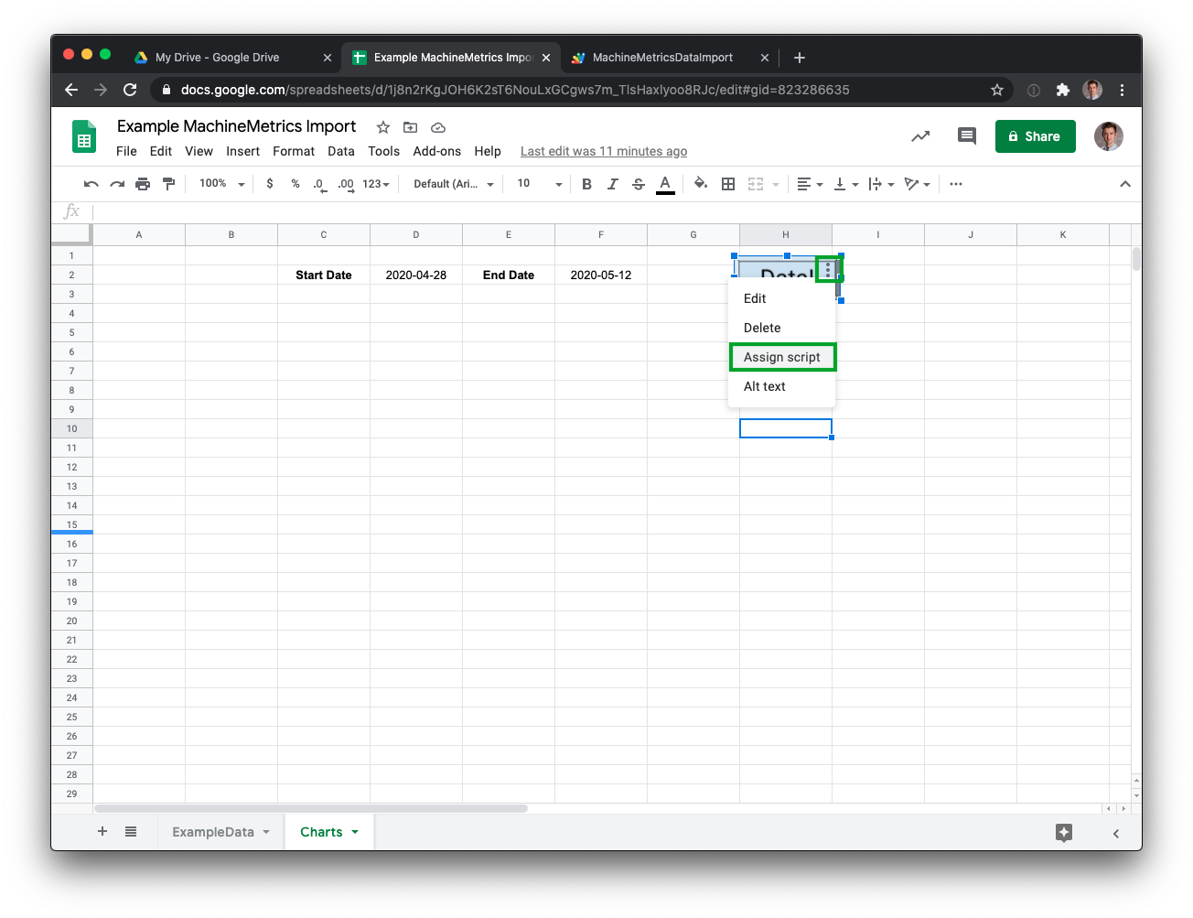Click the Explore button at bottom right
The height and width of the screenshot is (918, 1193).
(1063, 832)
